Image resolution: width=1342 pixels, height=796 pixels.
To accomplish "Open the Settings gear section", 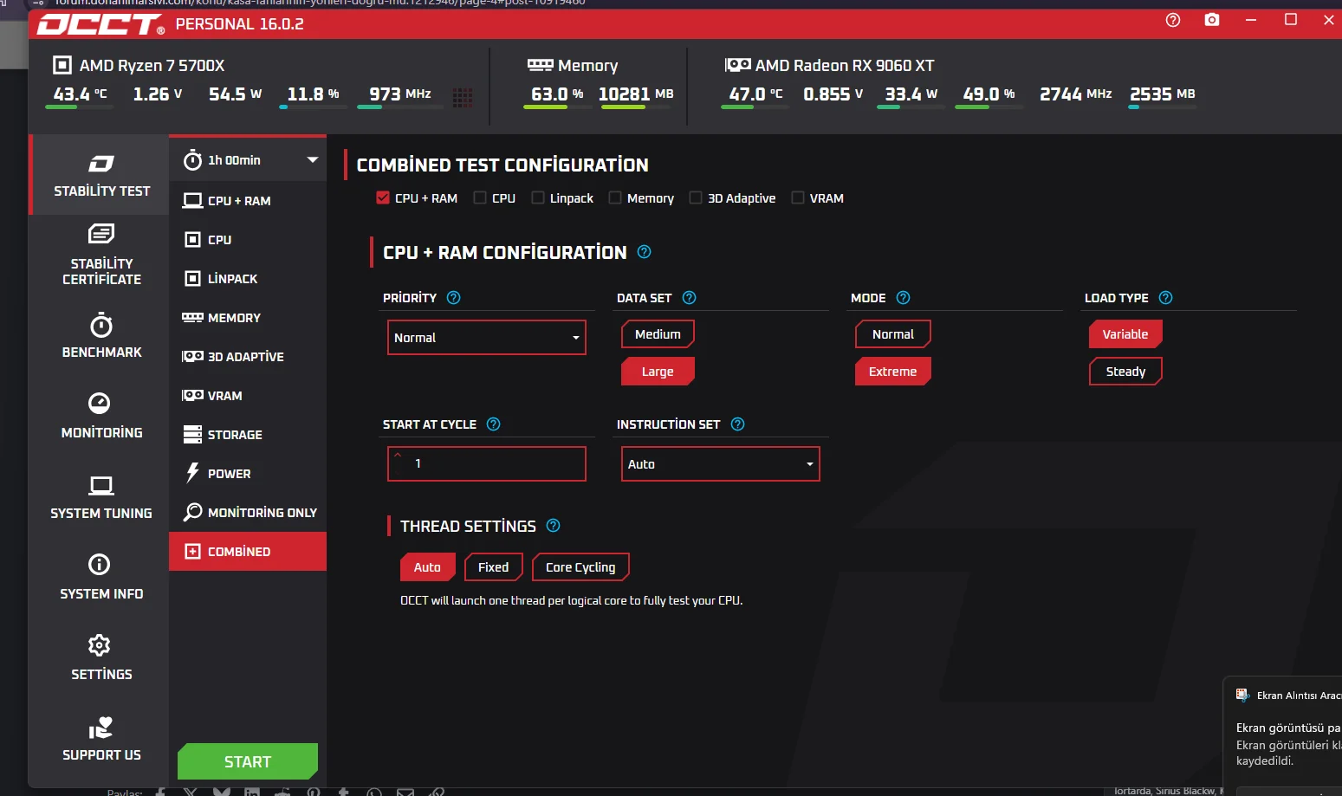I will (x=101, y=658).
